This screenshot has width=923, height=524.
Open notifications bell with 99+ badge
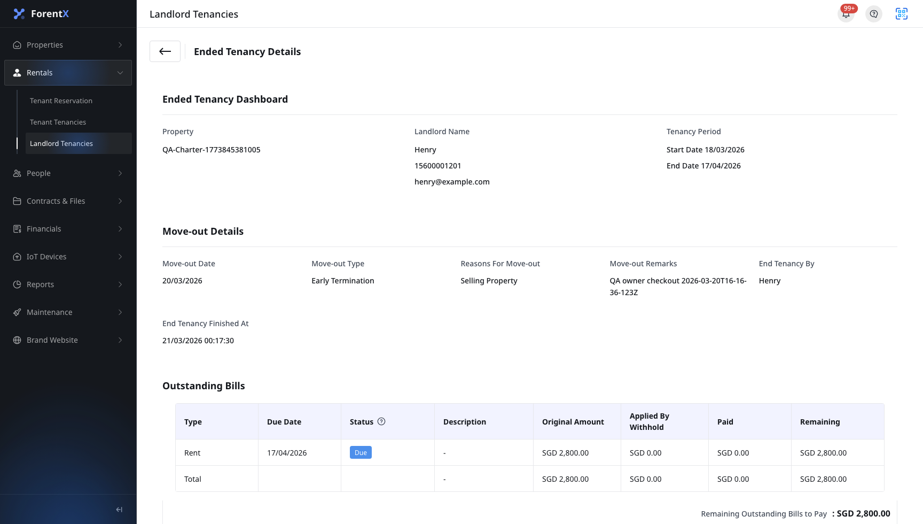tap(846, 14)
